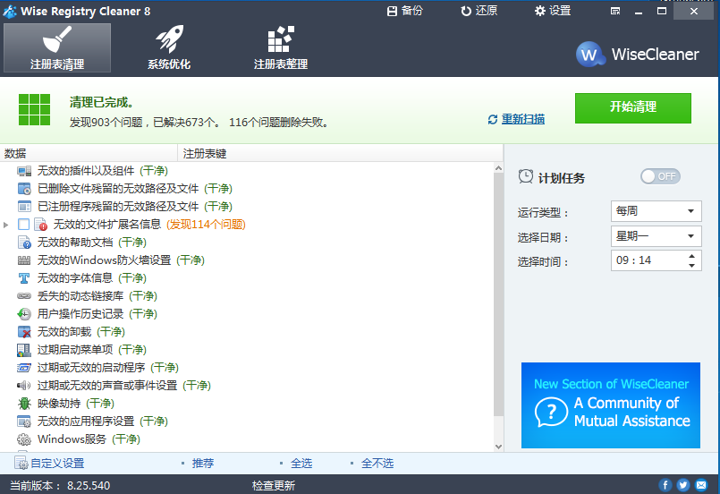This screenshot has width=720, height=494.
Task: Click the list scrollbar down arrow
Action: point(499,447)
